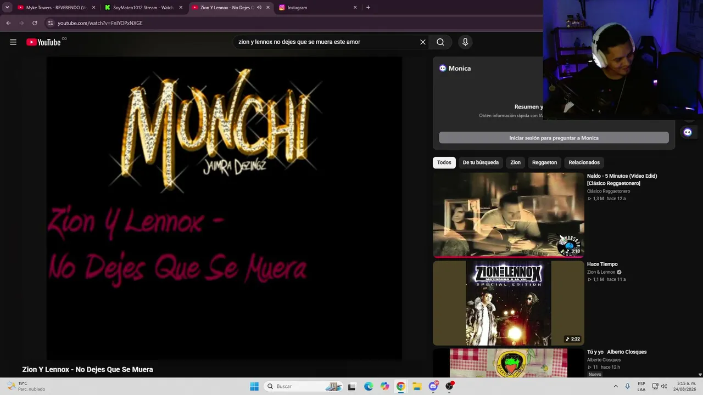
Task: Close the Instagram tab
Action: [x=355, y=8]
